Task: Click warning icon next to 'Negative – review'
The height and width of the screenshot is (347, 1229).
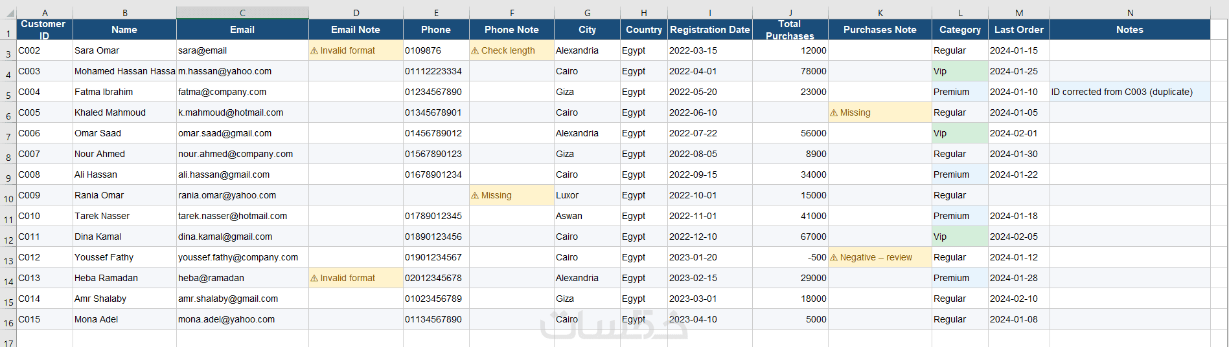Action: point(834,258)
